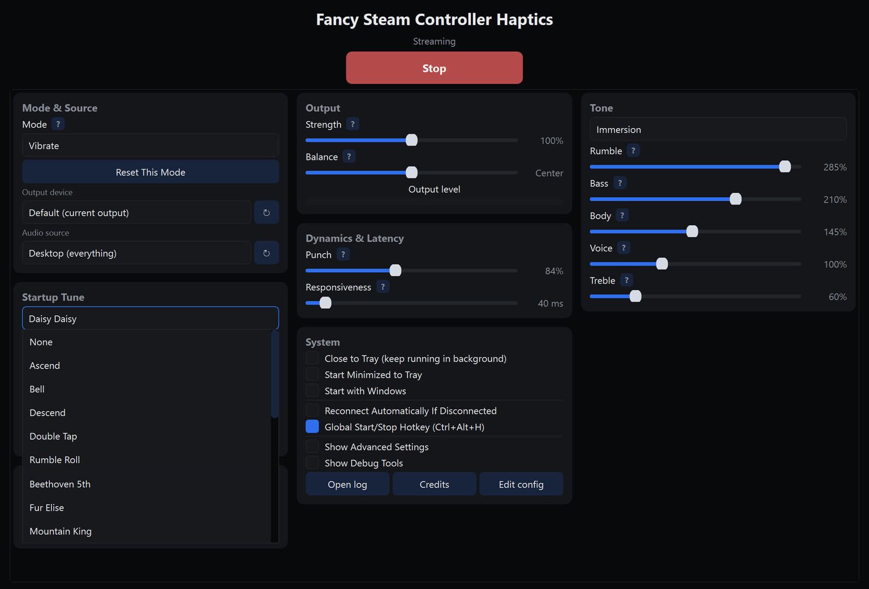Click the Balance value Center

click(x=549, y=173)
